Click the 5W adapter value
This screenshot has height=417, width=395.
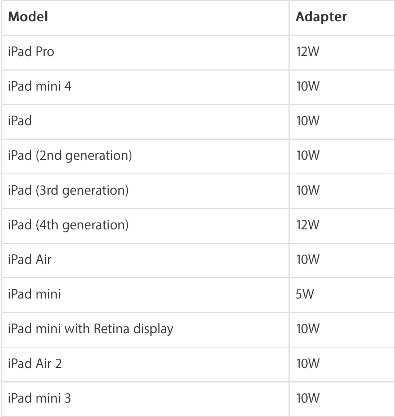[305, 294]
